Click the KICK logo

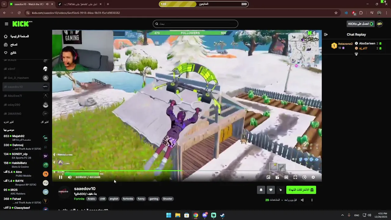pos(22,24)
